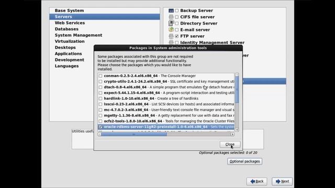Select the E-mail server label
Screen dimensions: 335x188
[195, 30]
